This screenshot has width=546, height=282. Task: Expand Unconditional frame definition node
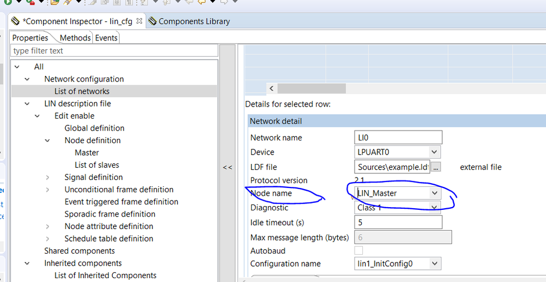48,190
